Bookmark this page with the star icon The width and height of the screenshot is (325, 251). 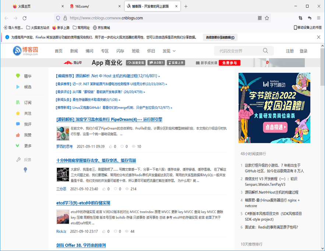tap(267, 18)
